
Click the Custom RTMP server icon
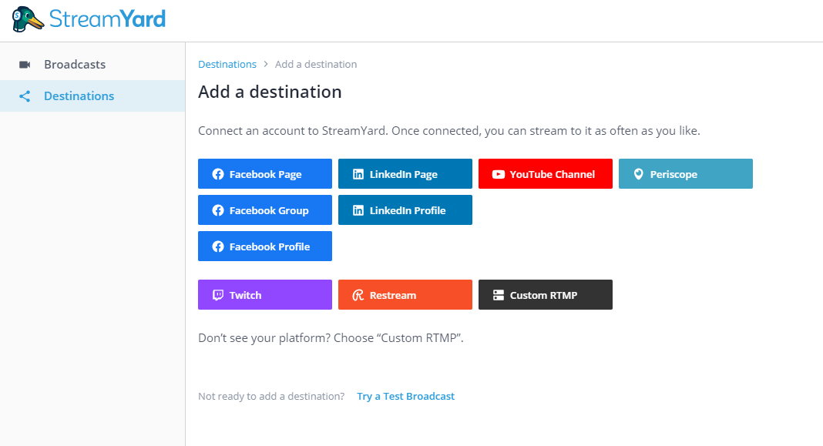[x=498, y=295]
